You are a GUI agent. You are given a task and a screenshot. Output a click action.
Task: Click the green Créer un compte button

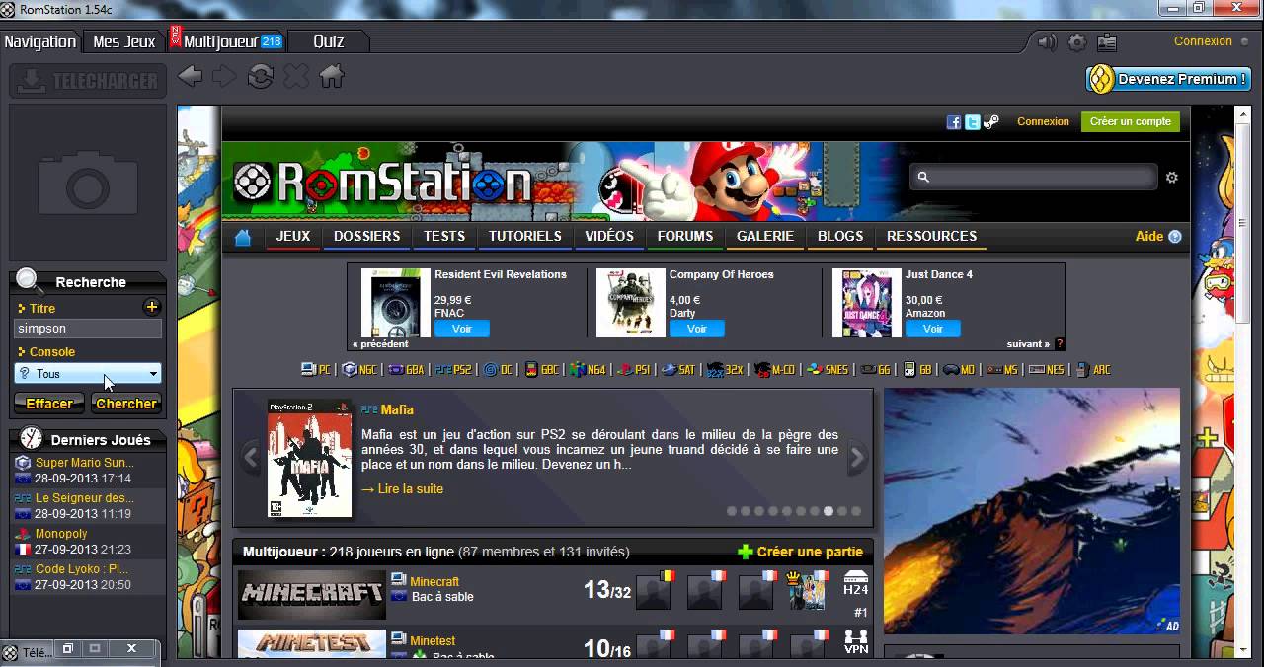(x=1130, y=122)
